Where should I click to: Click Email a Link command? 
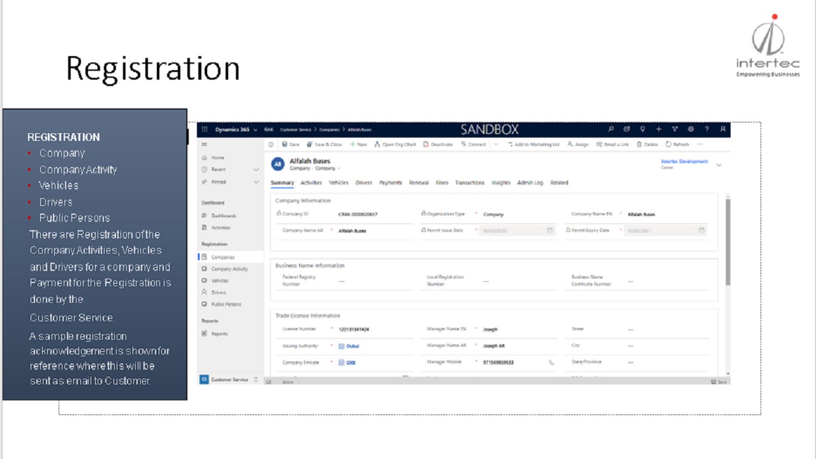point(613,145)
